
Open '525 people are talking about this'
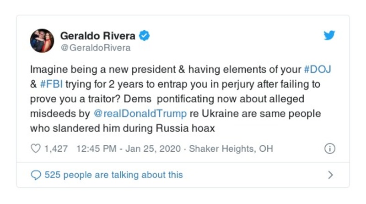pyautogui.click(x=113, y=175)
